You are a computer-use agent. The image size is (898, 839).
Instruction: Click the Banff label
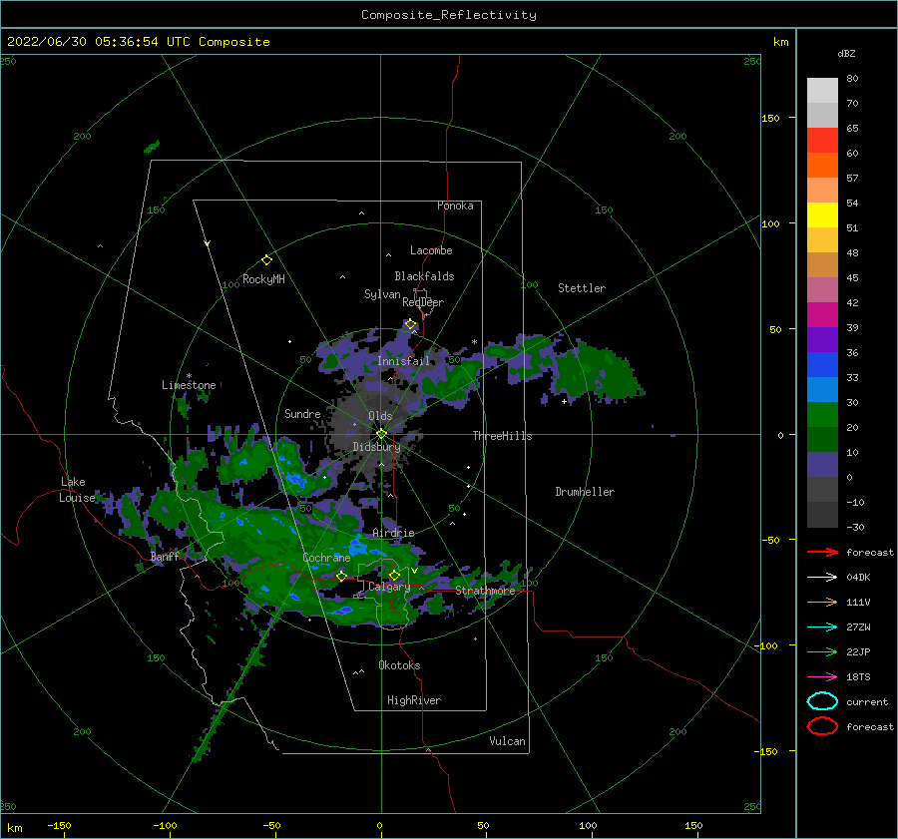(x=165, y=557)
